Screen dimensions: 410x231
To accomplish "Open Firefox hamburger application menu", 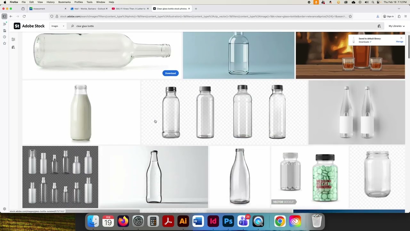I will pos(406,16).
